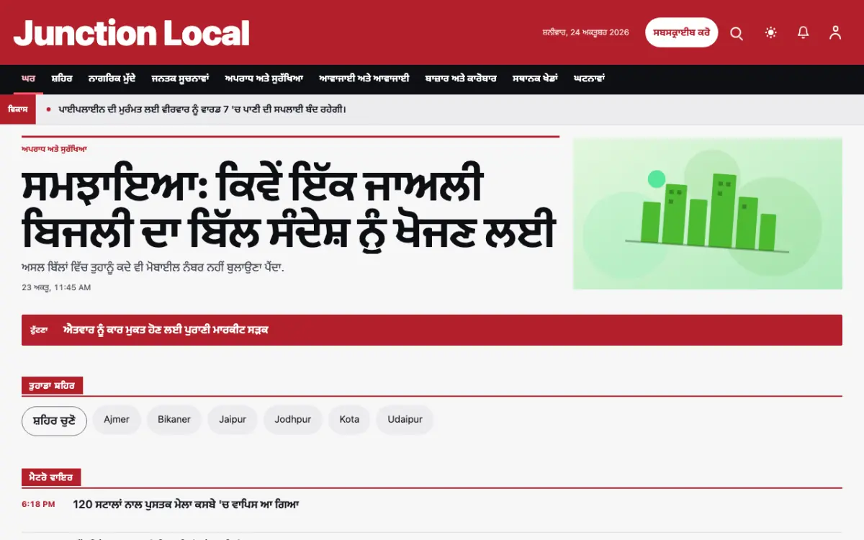
Task: Open notifications bell icon
Action: coord(803,32)
